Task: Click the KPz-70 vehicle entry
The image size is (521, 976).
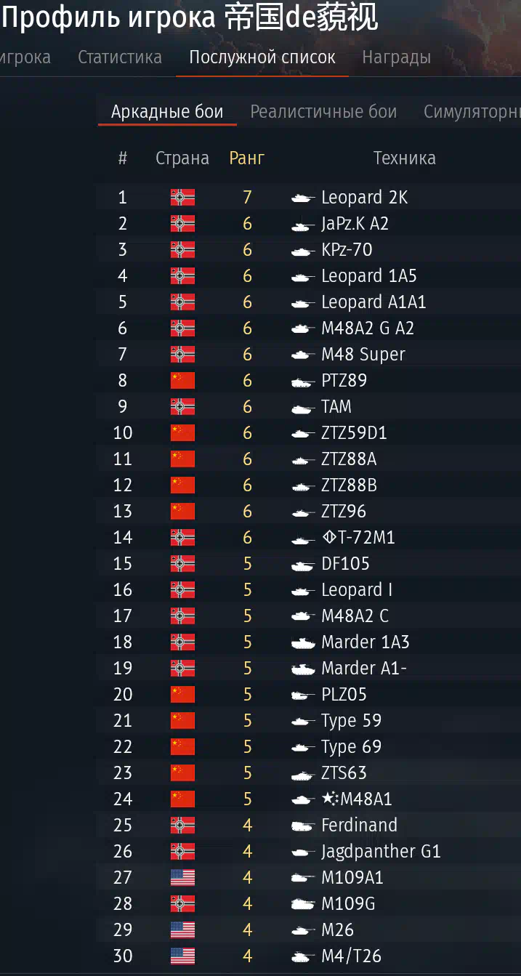Action: [347, 250]
